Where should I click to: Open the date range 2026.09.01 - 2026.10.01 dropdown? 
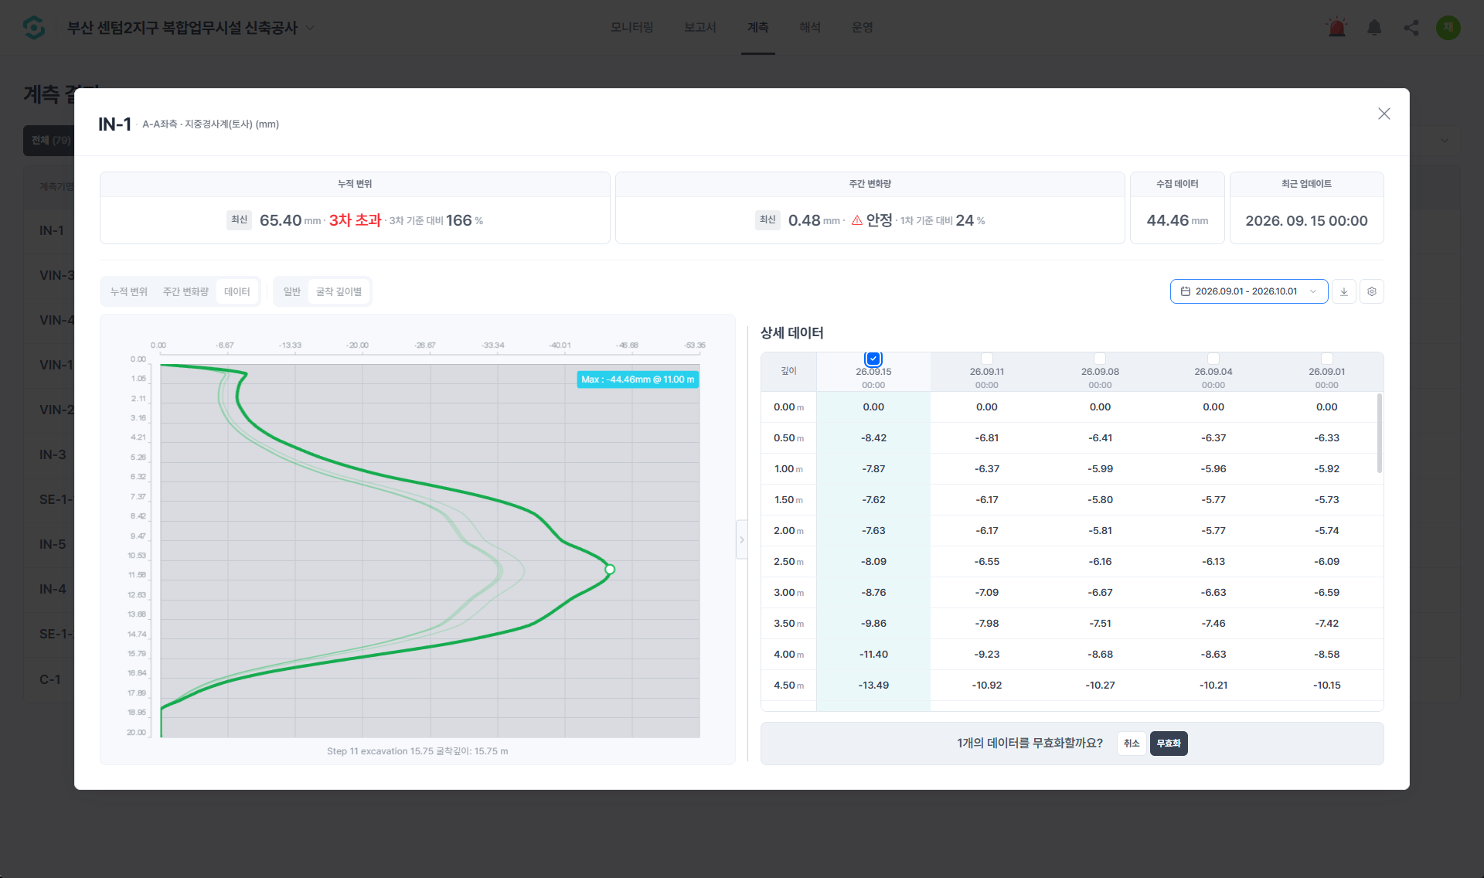coord(1249,291)
